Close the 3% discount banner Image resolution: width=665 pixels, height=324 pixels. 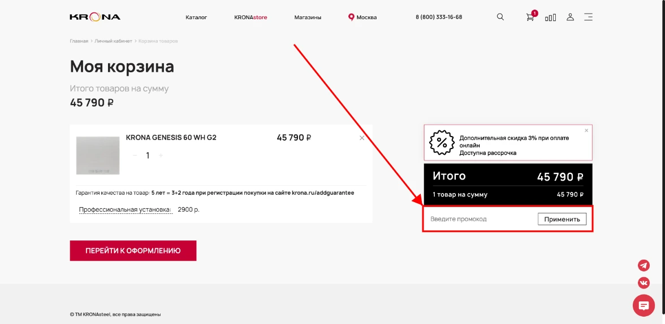[x=586, y=130]
